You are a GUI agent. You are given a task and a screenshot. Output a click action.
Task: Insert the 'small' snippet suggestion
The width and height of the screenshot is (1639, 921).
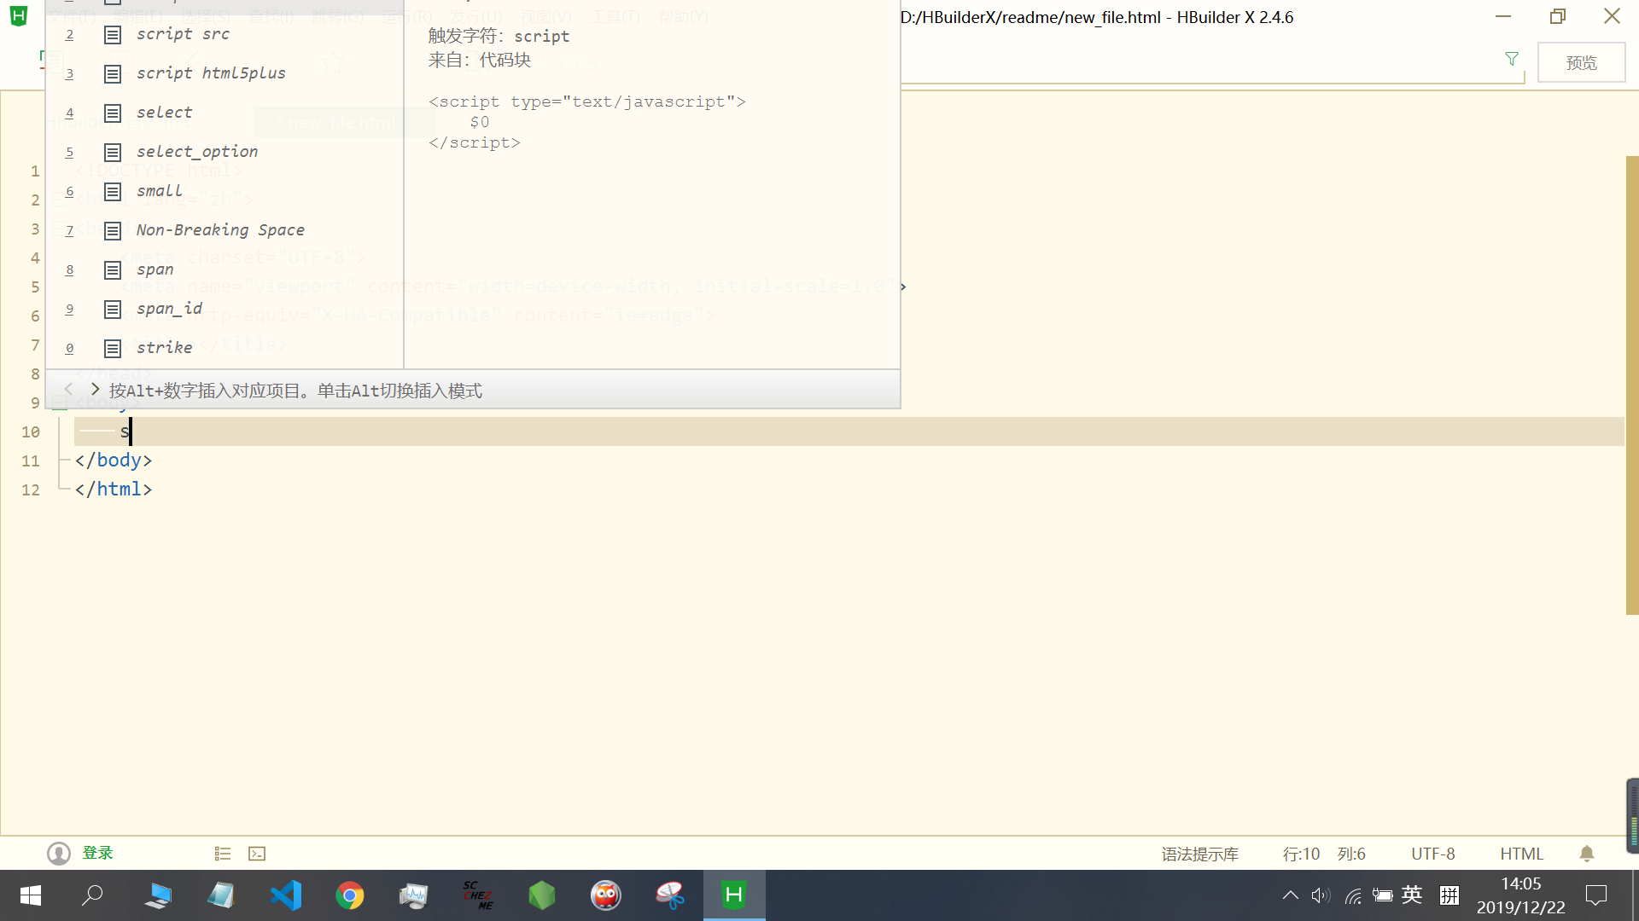click(x=225, y=191)
